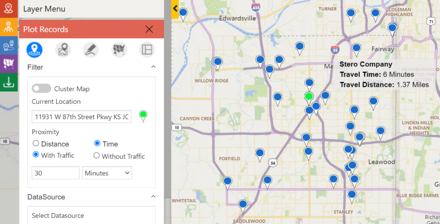The height and width of the screenshot is (224, 440).
Task: Choose the Without Traffic radio button
Action: 97,156
